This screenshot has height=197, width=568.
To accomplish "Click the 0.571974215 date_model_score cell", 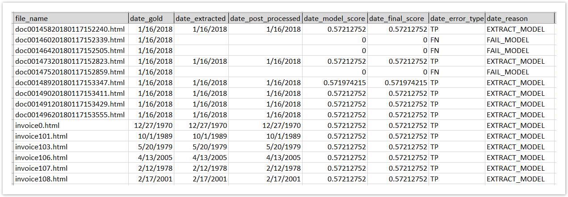I will (335, 83).
